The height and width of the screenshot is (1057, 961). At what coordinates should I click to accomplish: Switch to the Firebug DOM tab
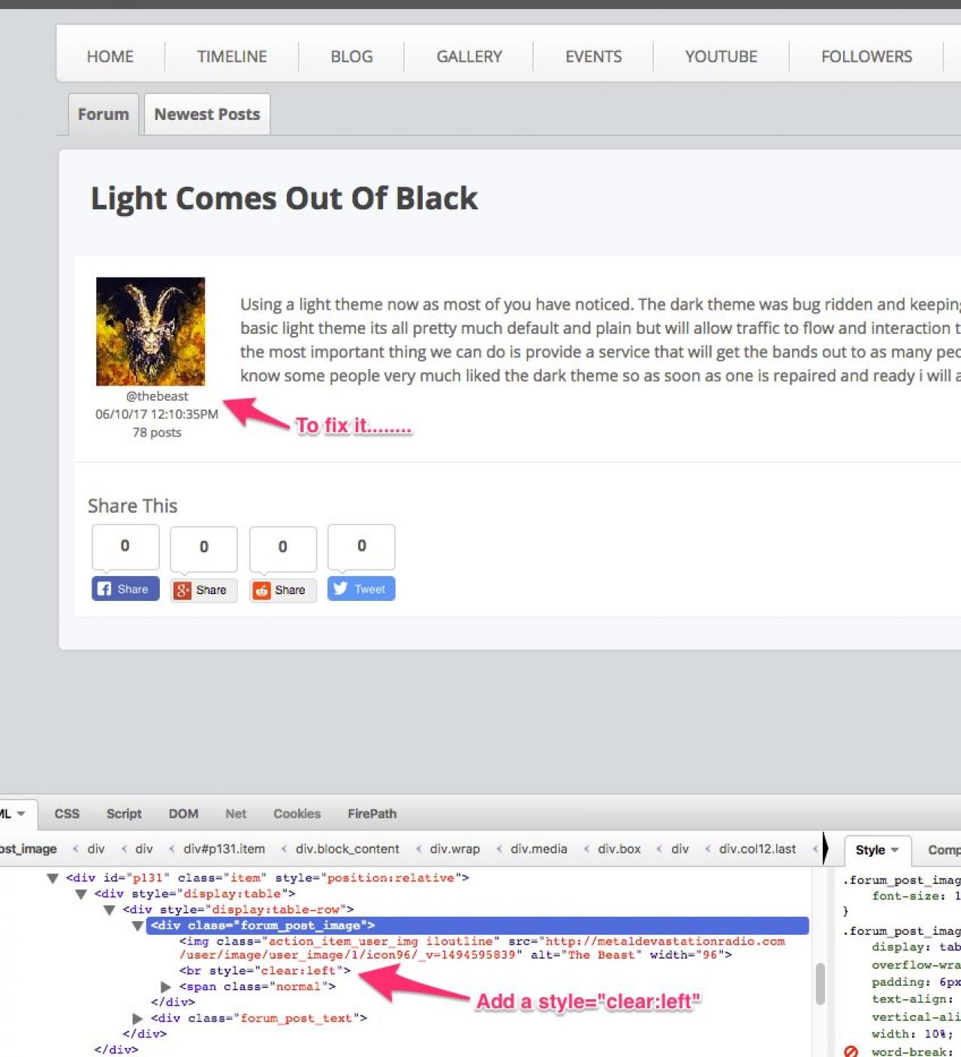pos(183,814)
